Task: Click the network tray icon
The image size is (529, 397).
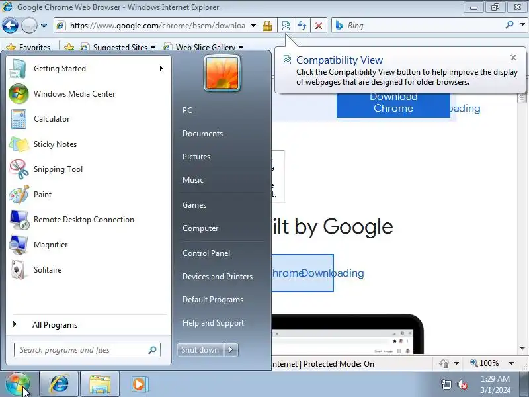Action: point(446,384)
